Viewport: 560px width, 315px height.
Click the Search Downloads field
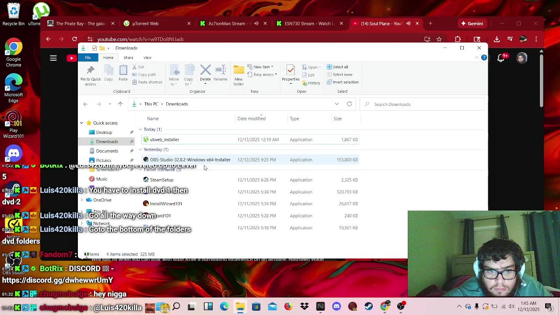coord(422,104)
